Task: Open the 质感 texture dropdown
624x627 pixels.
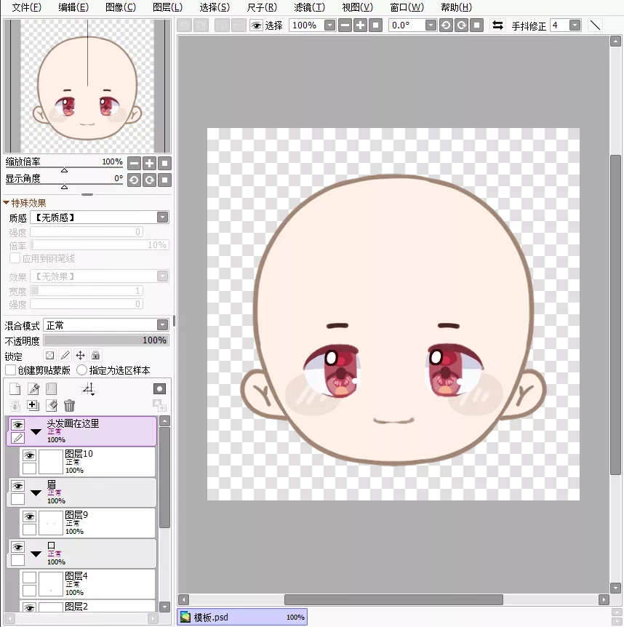Action: (99, 217)
